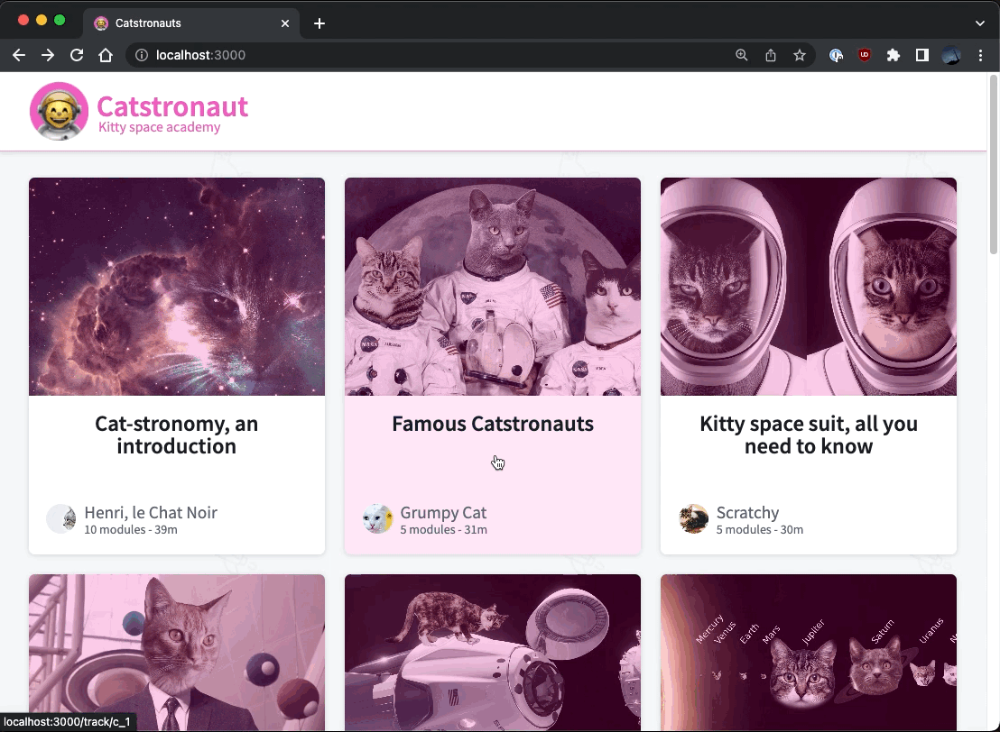Open the browser home page icon
This screenshot has height=732, width=1000.
[x=106, y=55]
